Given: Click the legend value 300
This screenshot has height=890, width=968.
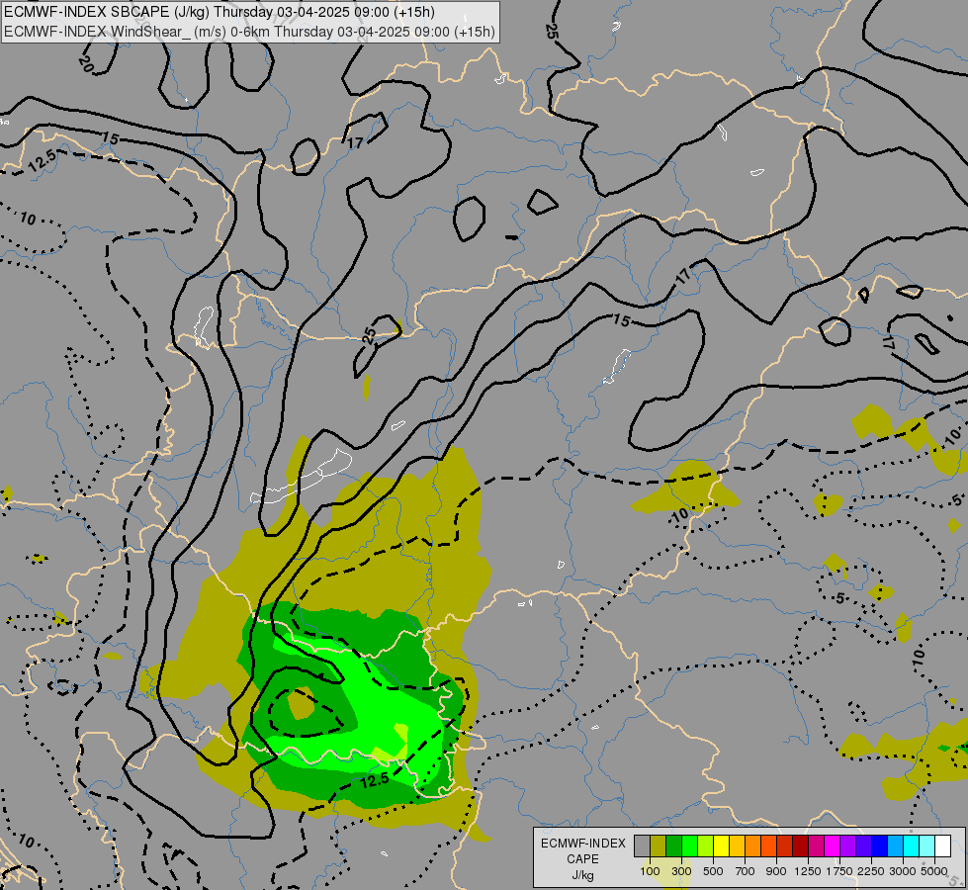Looking at the screenshot, I should point(681,871).
